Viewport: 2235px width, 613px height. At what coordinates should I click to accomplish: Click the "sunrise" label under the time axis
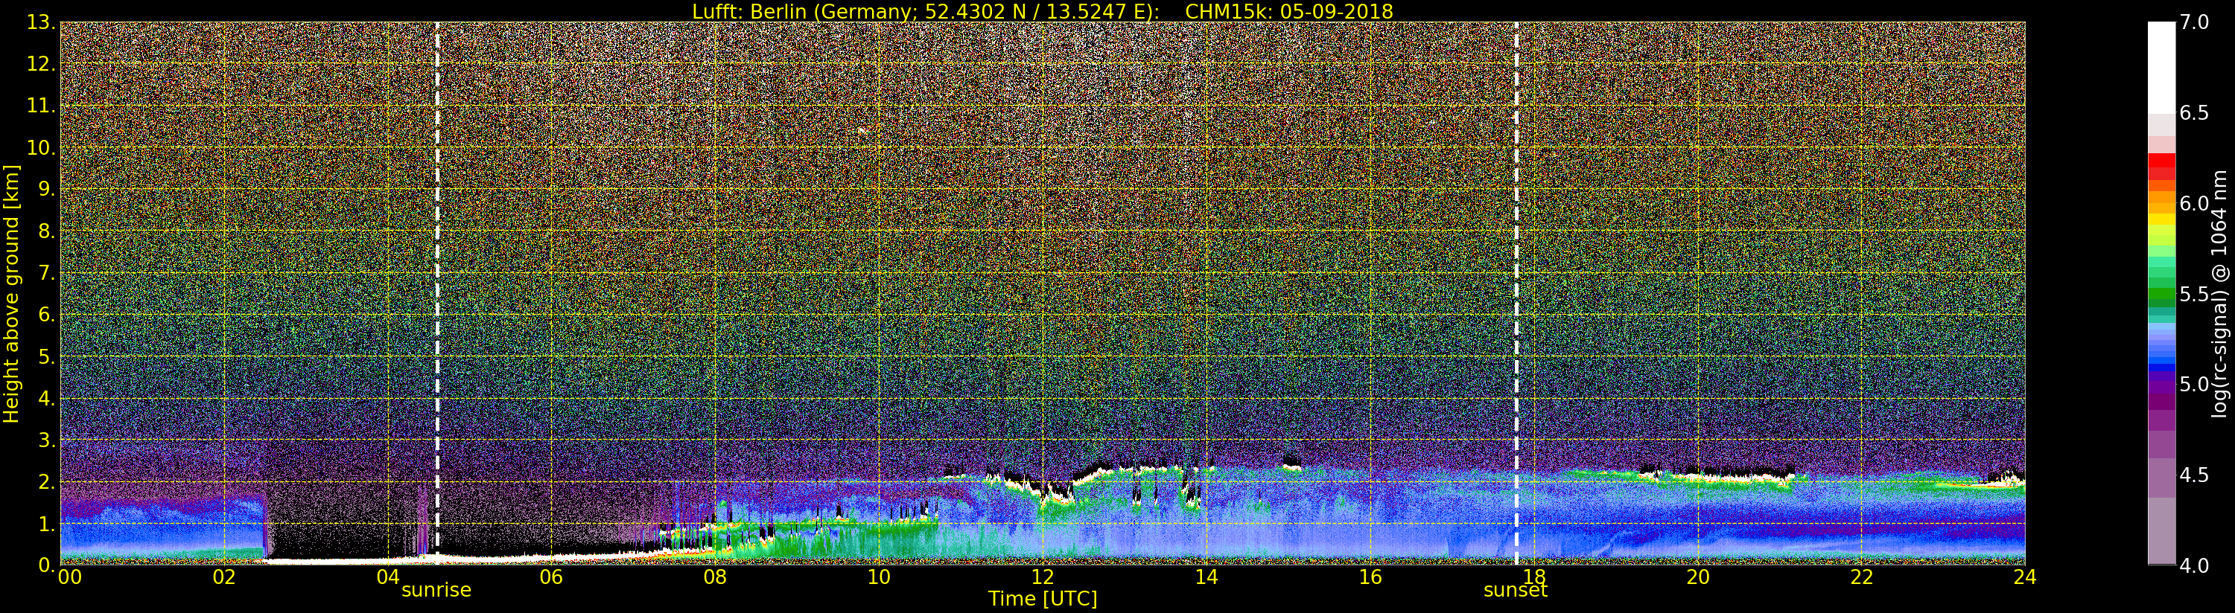[436, 591]
